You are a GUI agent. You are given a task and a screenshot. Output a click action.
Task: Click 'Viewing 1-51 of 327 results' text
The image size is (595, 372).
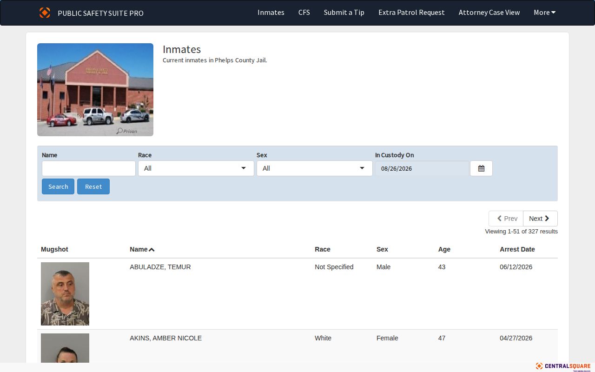click(521, 232)
